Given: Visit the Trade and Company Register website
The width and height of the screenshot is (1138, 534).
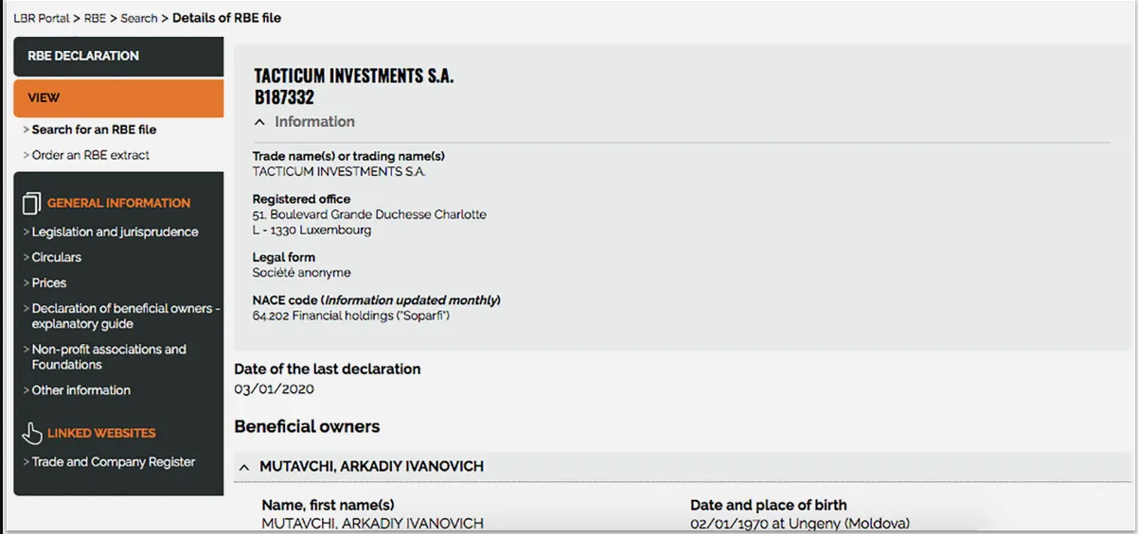Looking at the screenshot, I should (x=114, y=462).
